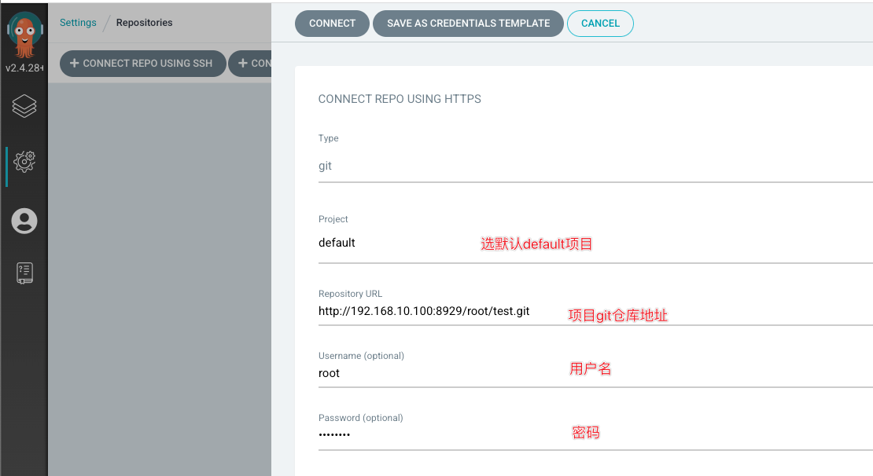This screenshot has width=873, height=476.
Task: Cancel the repository connection form
Action: pos(600,24)
